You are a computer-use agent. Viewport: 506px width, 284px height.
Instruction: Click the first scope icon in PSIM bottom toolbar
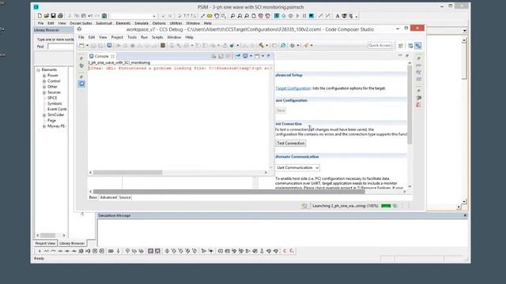(151, 251)
